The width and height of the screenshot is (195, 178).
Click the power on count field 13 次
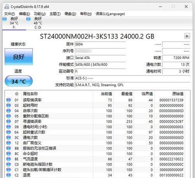coord(176,65)
